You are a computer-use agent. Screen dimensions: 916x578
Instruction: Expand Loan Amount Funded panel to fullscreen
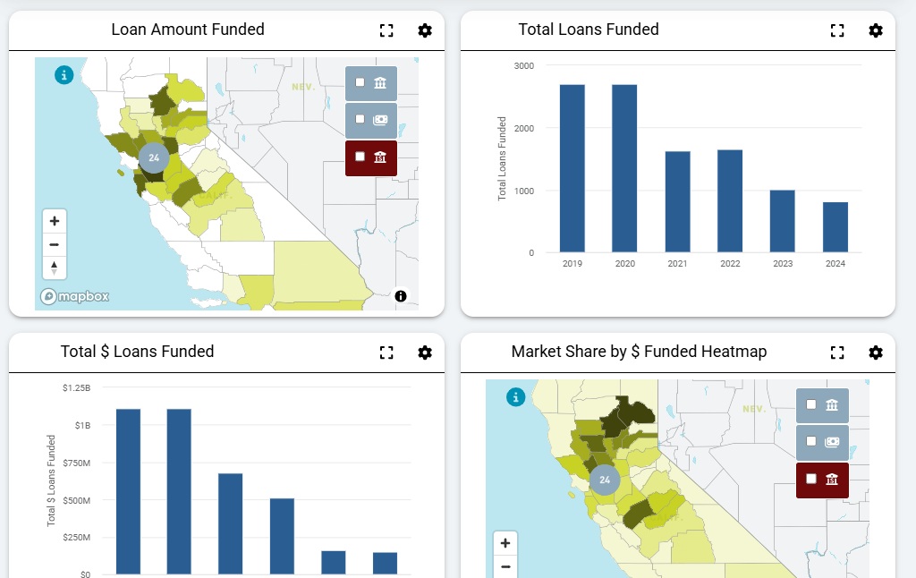tap(386, 30)
